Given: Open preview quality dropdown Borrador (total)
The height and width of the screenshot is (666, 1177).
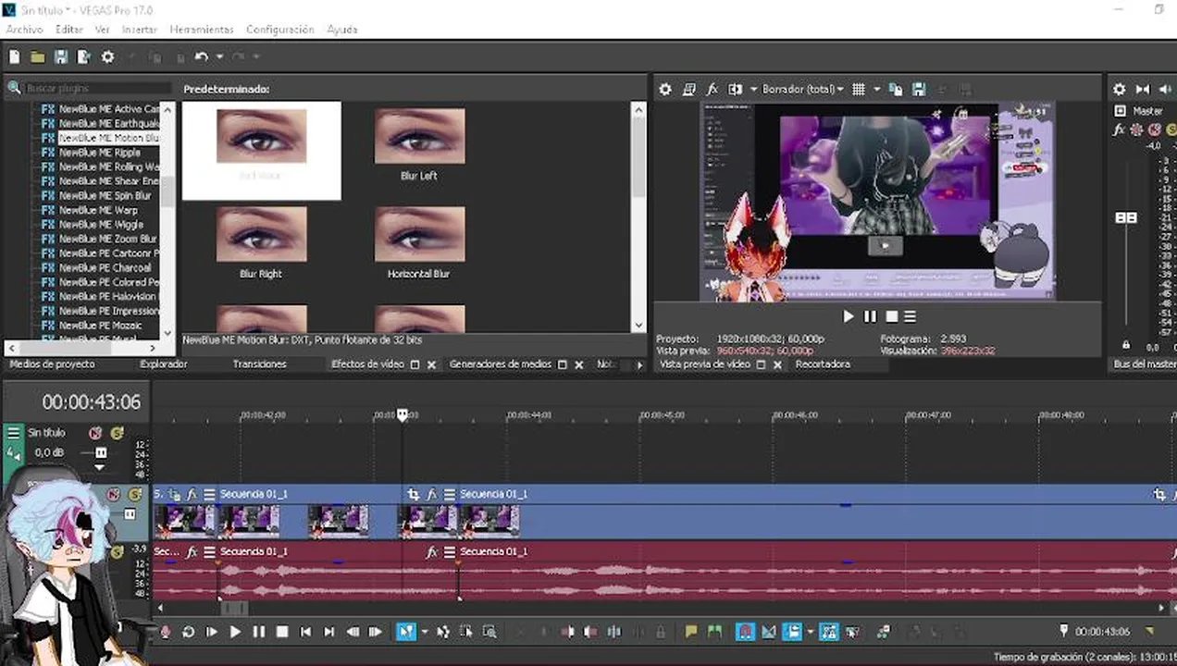Looking at the screenshot, I should [802, 90].
